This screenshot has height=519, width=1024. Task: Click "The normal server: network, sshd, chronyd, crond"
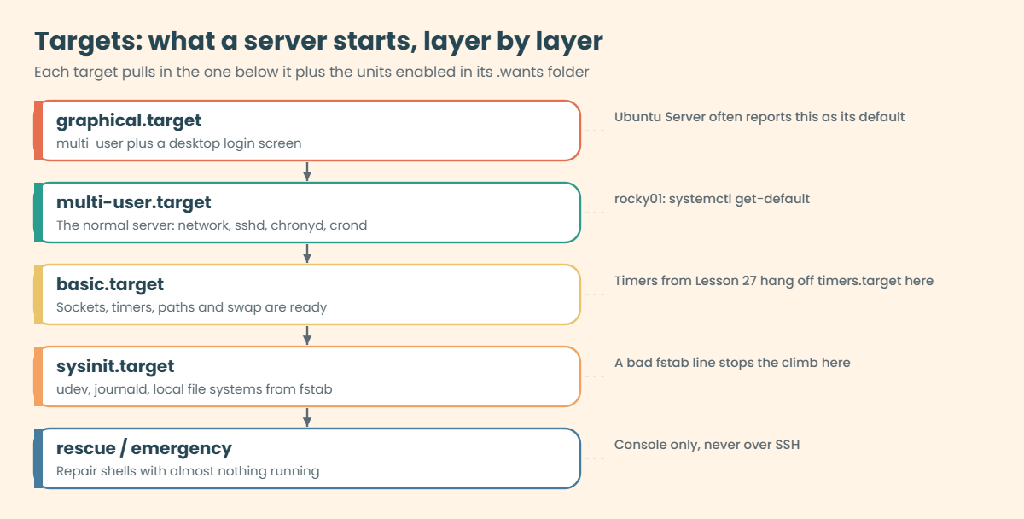click(x=212, y=225)
